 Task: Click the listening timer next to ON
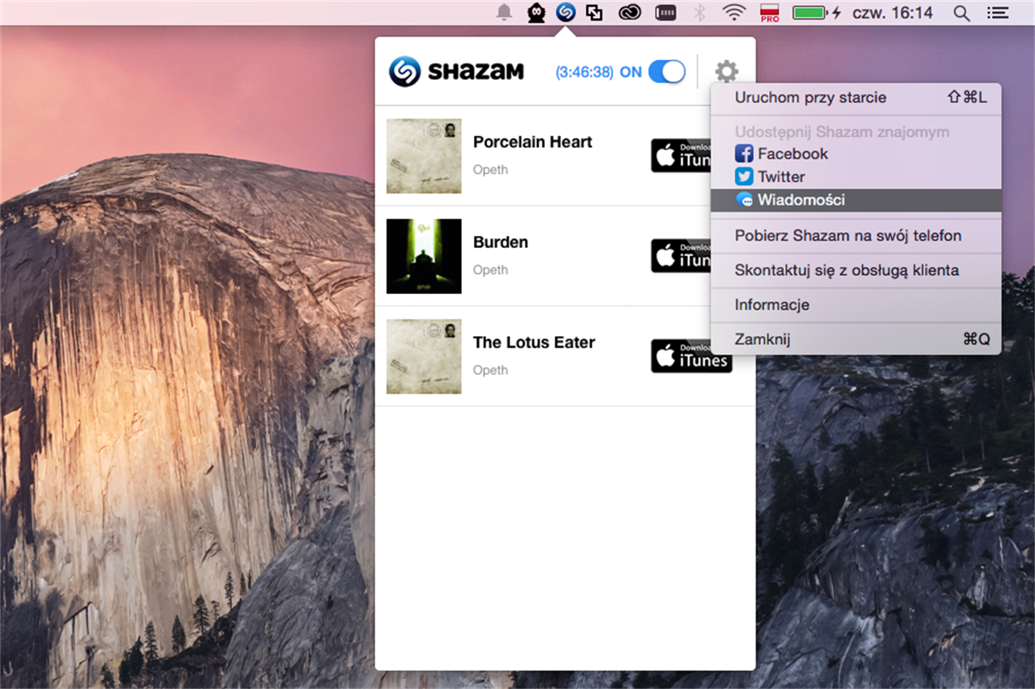click(x=584, y=71)
